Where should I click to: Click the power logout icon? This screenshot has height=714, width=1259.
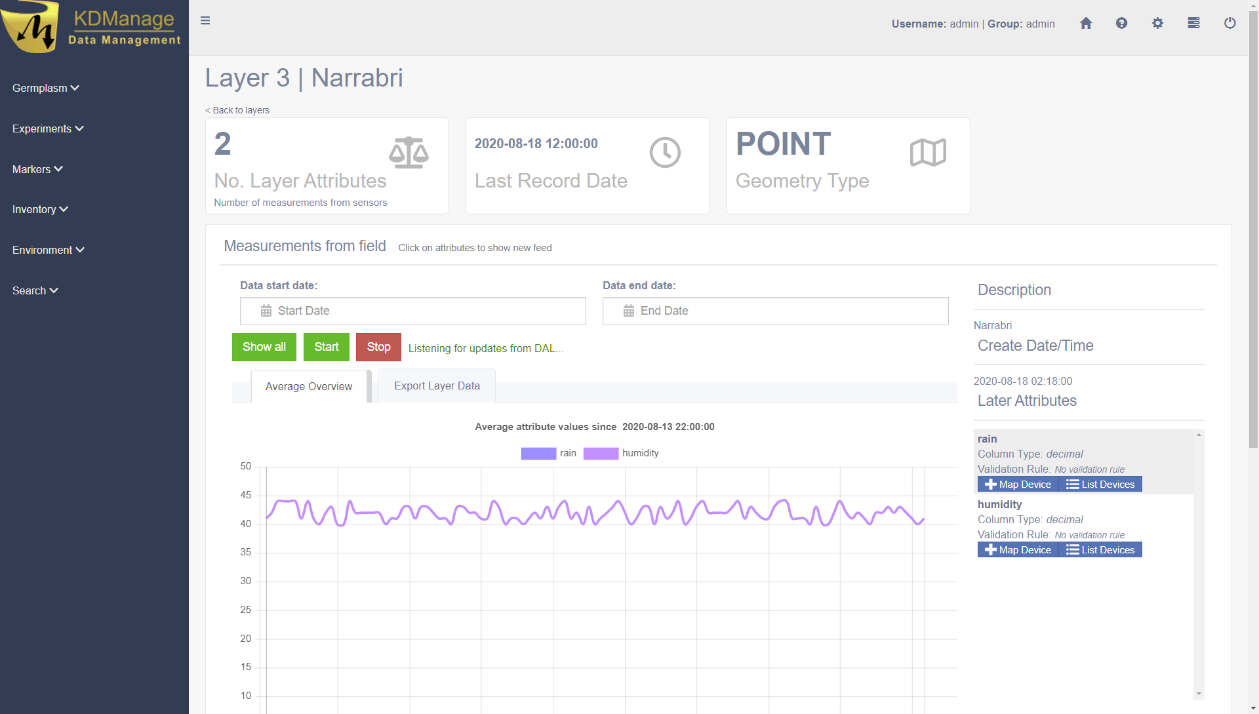pos(1229,24)
